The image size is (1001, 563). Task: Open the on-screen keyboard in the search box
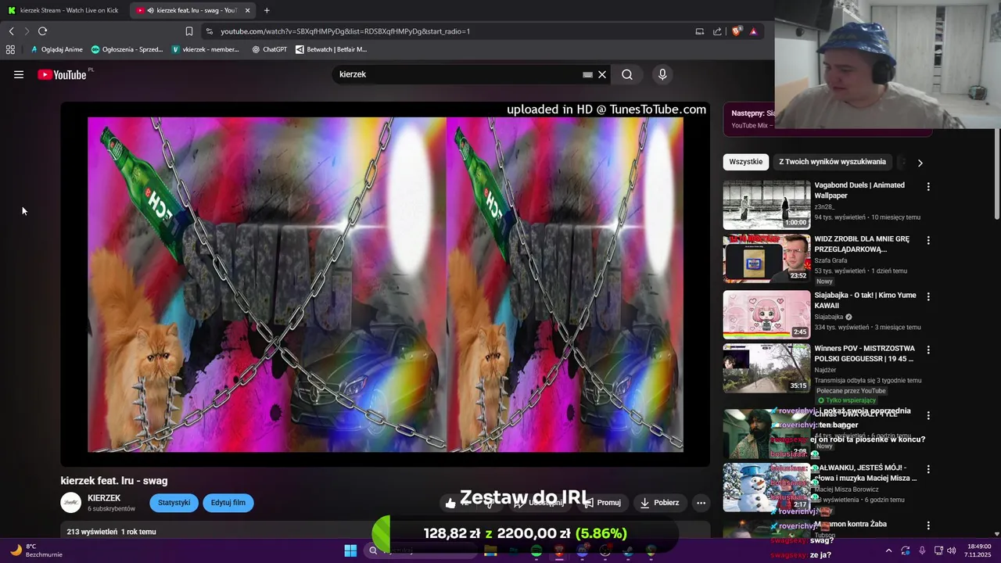tap(587, 74)
